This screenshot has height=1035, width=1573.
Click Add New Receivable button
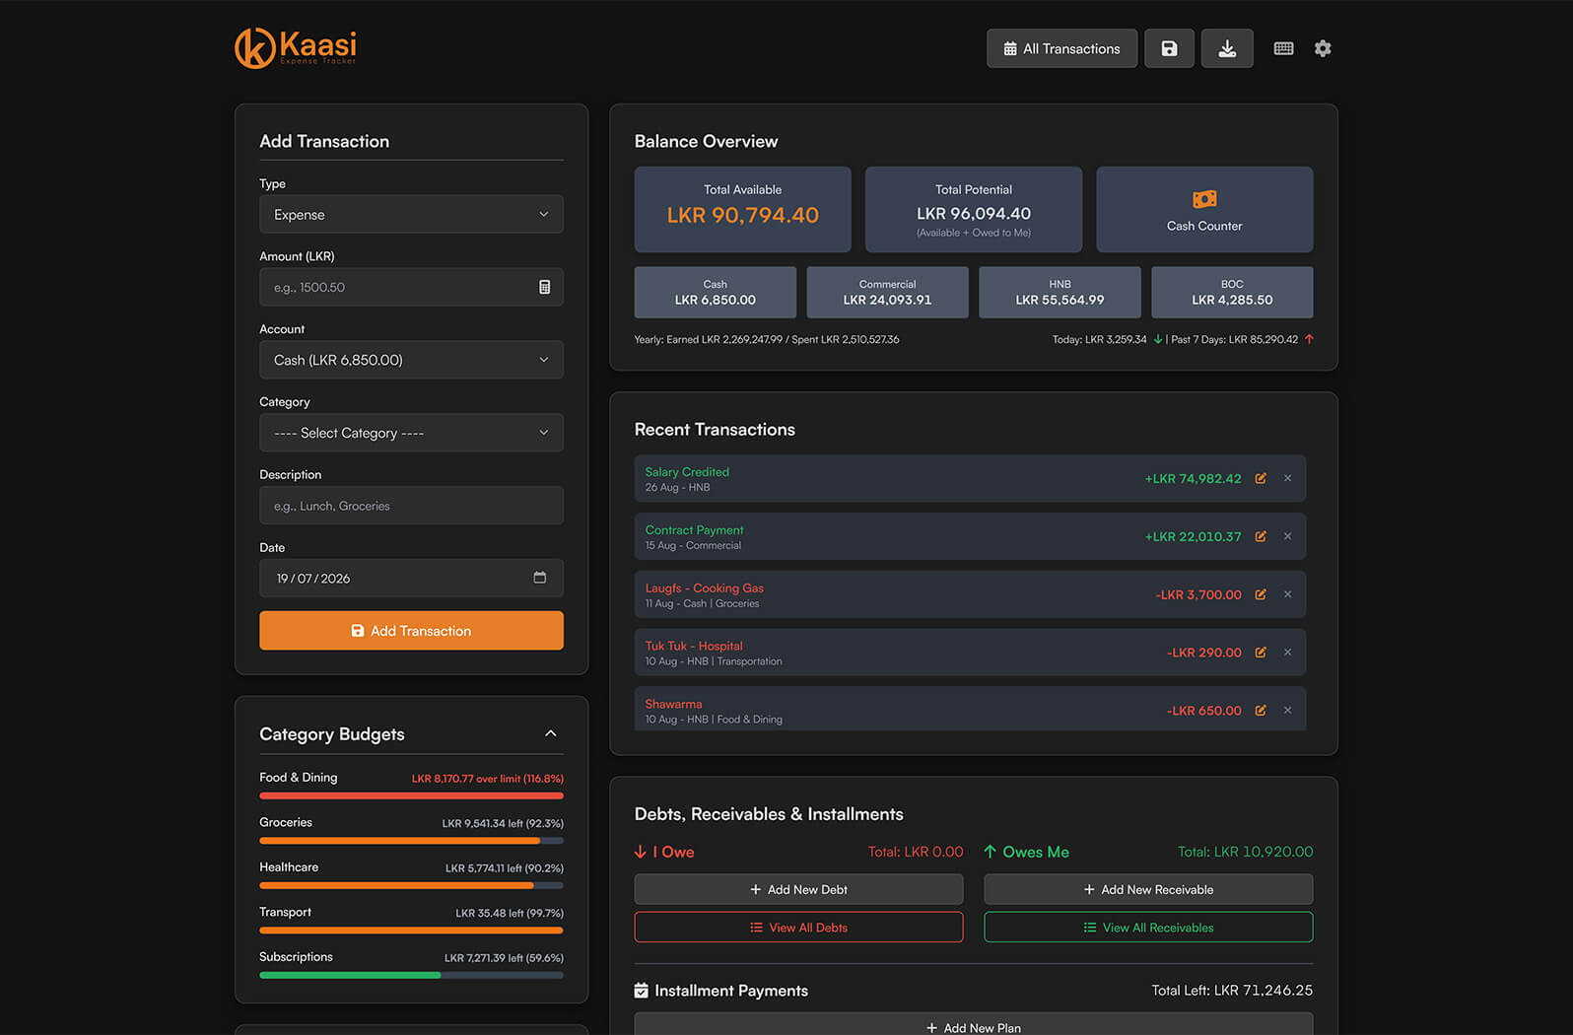tap(1148, 889)
